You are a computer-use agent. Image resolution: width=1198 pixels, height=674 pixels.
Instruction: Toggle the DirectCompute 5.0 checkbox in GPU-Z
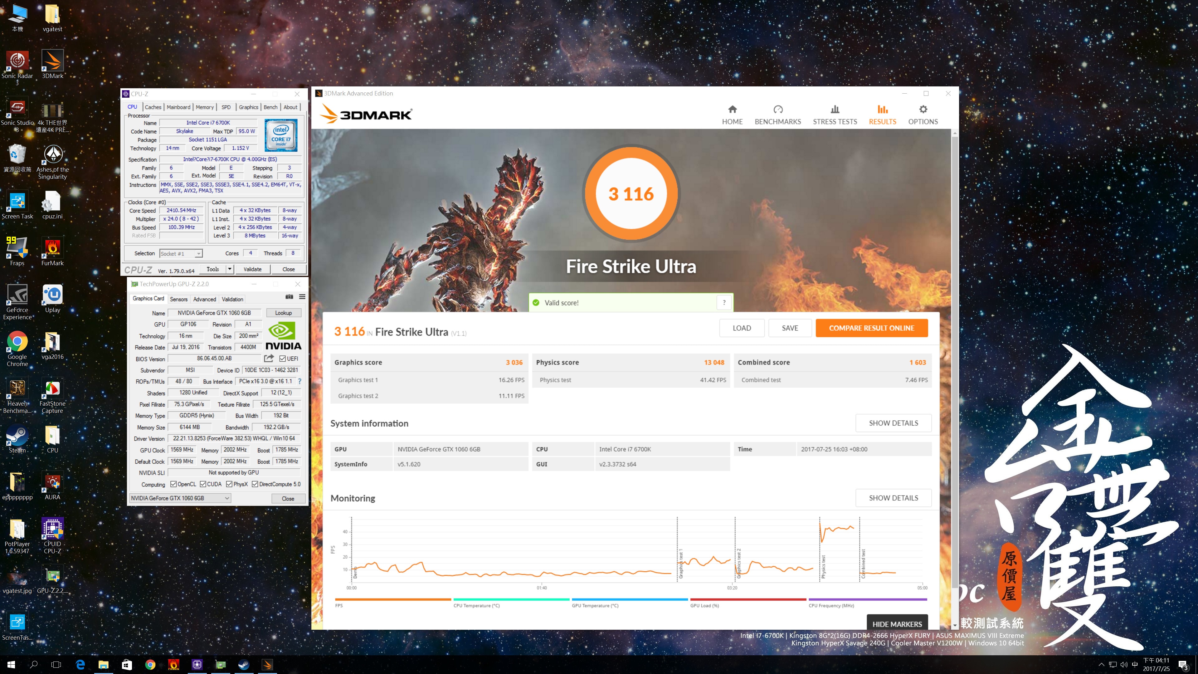click(x=255, y=484)
